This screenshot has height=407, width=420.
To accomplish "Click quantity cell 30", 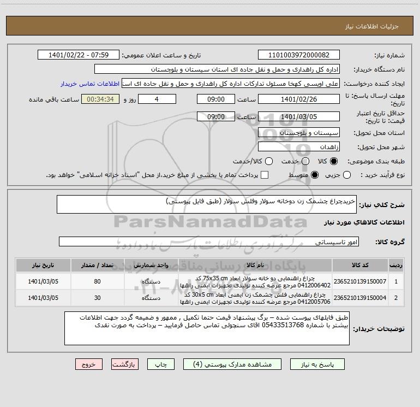I will [97, 298].
